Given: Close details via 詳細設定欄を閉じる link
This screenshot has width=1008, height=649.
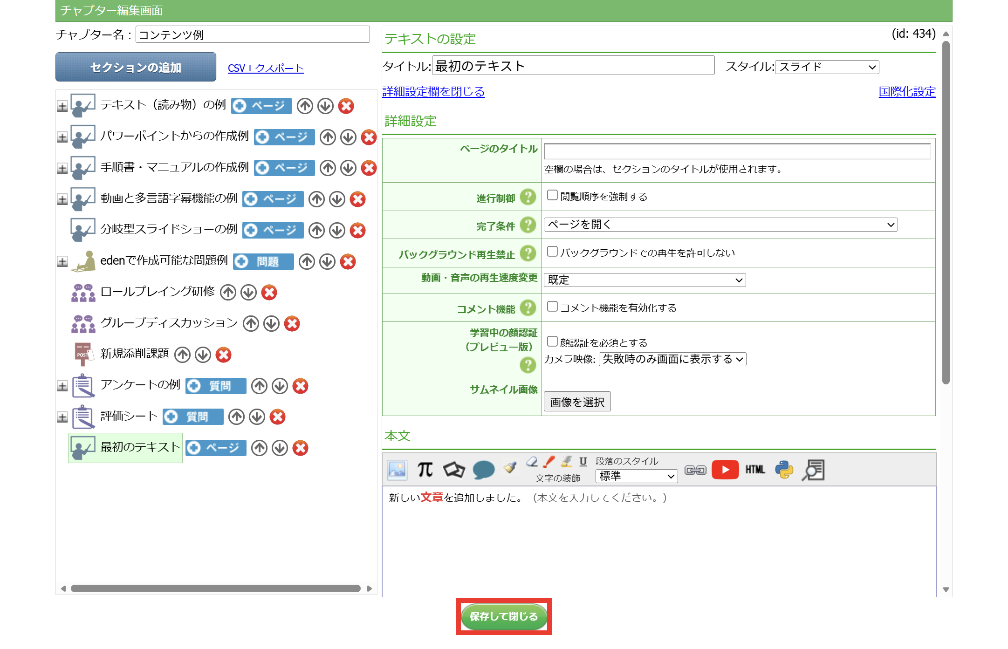Looking at the screenshot, I should click(433, 92).
